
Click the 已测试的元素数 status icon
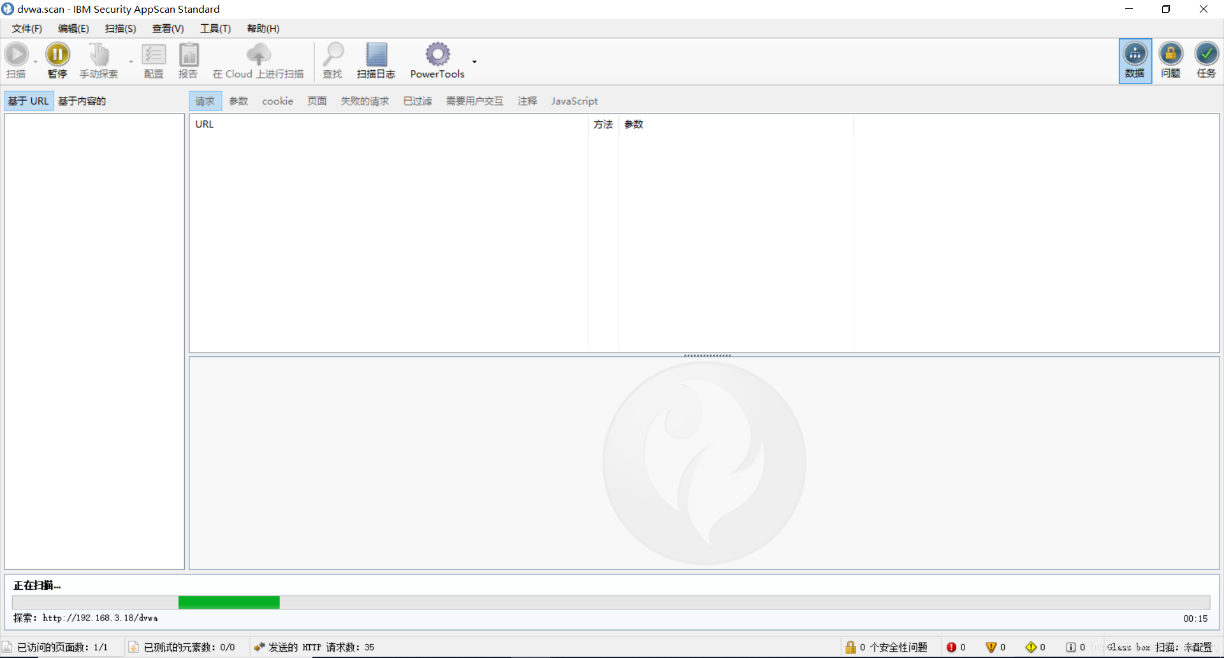click(x=133, y=647)
